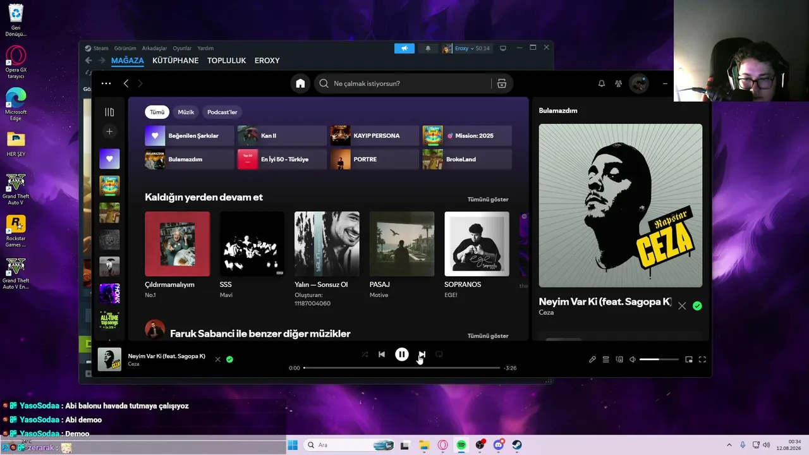The height and width of the screenshot is (455, 809).
Task: Open Mission: 2025 shortcut
Action: pos(467,136)
